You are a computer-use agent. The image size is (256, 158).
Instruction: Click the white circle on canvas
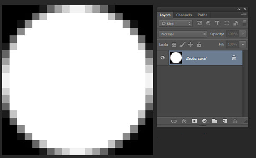(77, 80)
